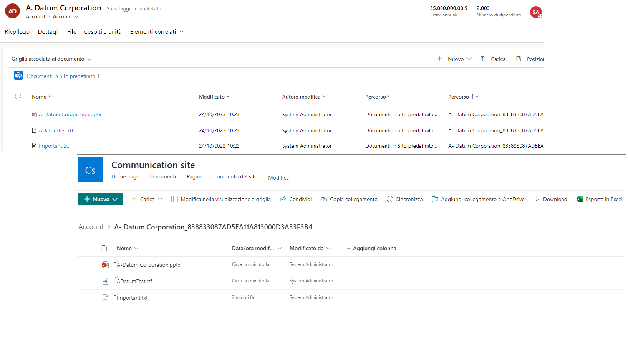Click the PowerPoint icon in SharePoint file list

pos(105,265)
